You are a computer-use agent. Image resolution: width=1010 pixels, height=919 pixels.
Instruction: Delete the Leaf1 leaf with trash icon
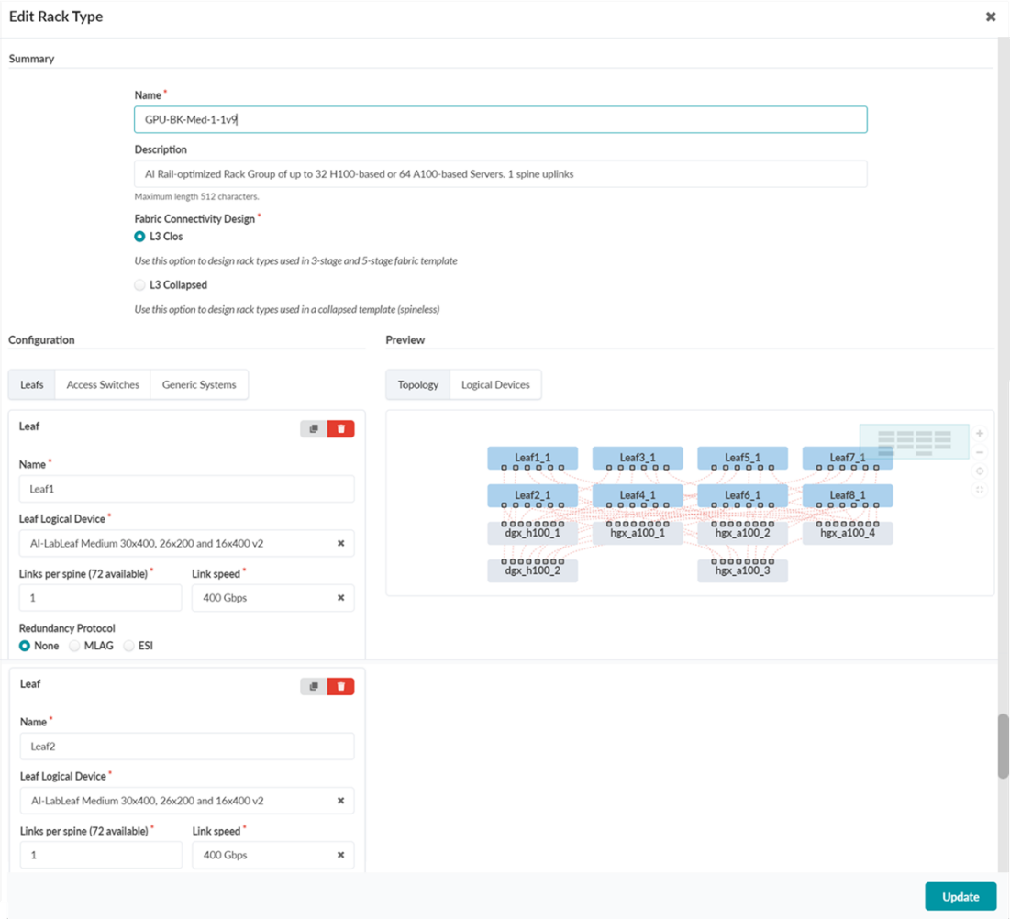(340, 428)
